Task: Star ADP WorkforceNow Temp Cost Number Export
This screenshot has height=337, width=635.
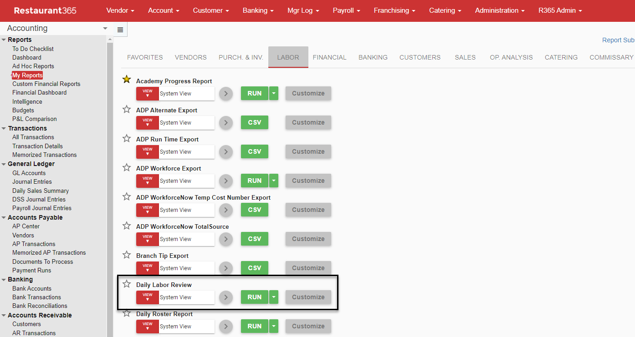Action: 127,196
